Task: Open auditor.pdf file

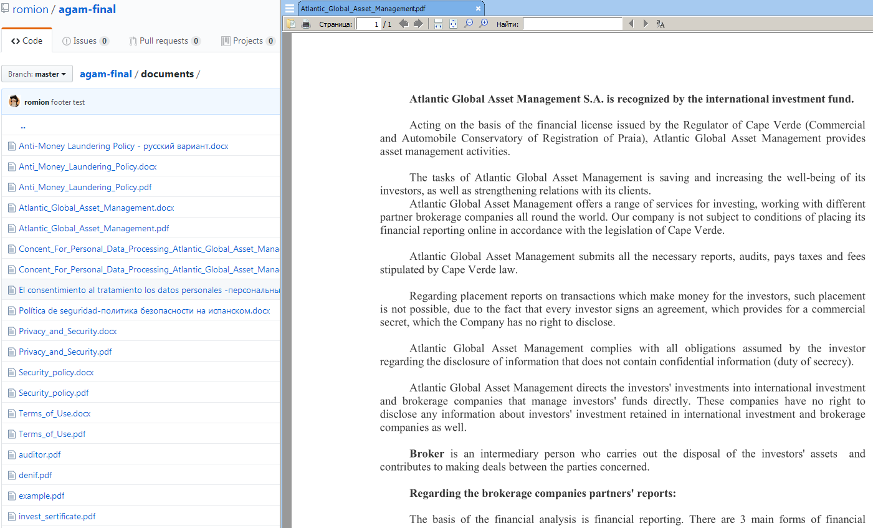Action: [x=40, y=454]
